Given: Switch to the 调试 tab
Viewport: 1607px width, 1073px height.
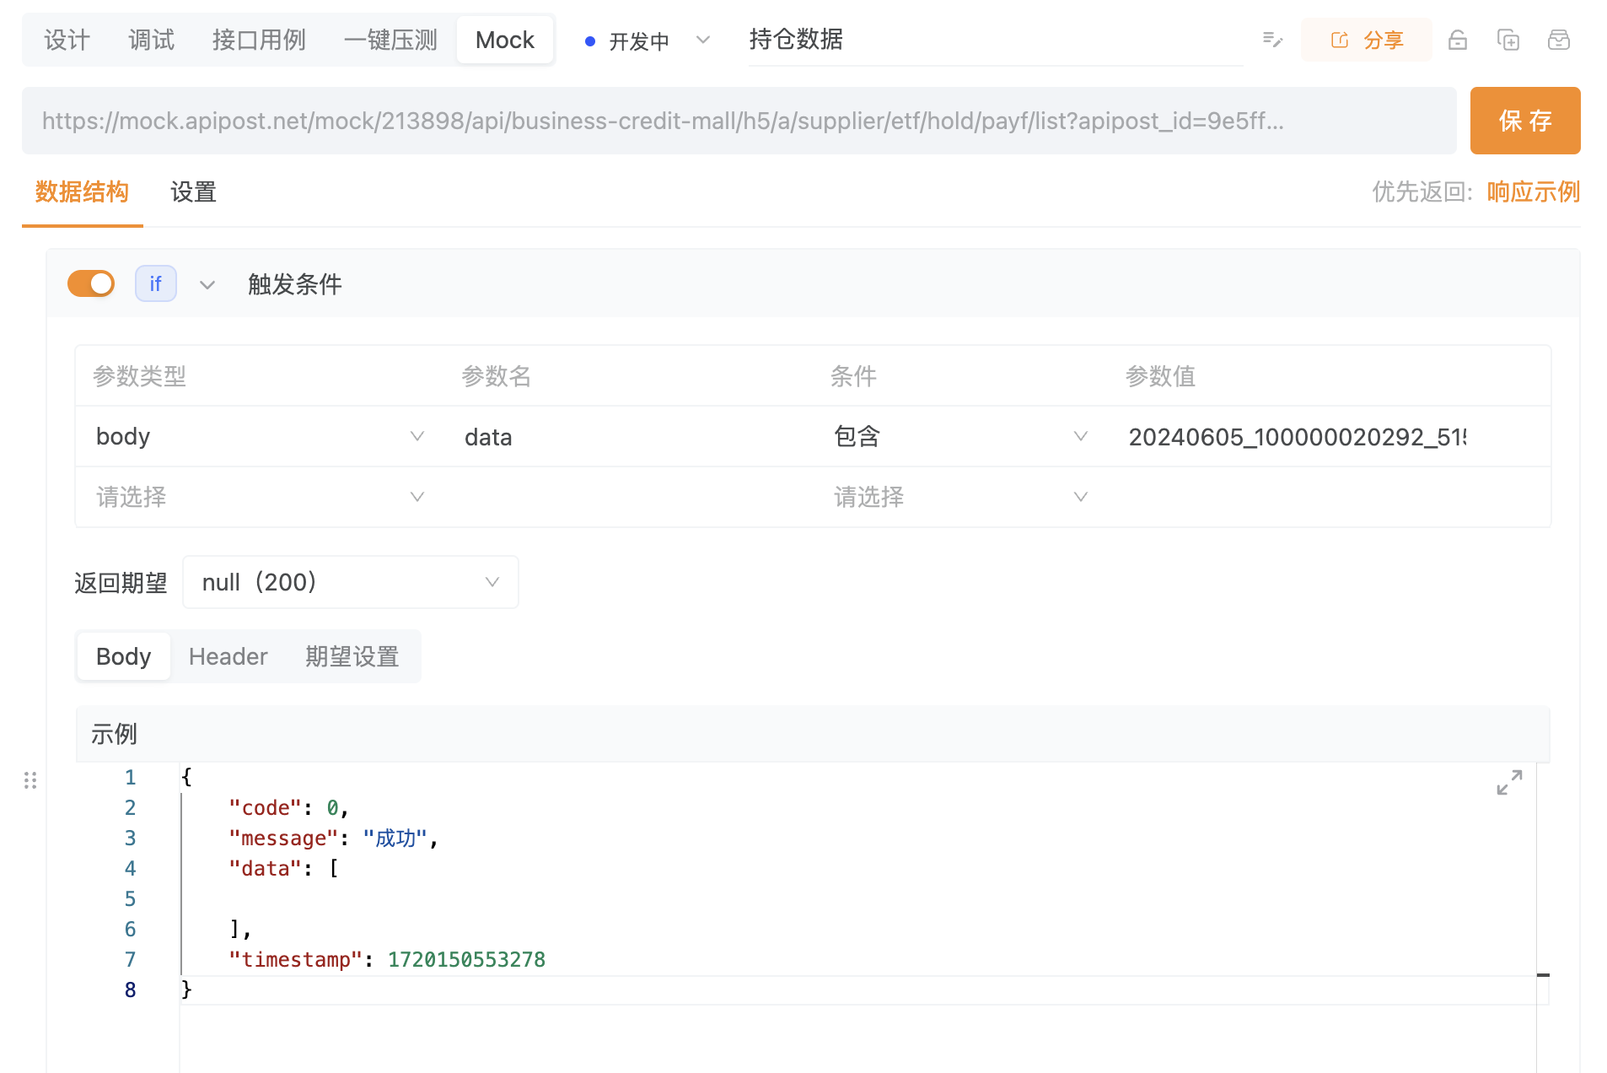Looking at the screenshot, I should coord(152,40).
